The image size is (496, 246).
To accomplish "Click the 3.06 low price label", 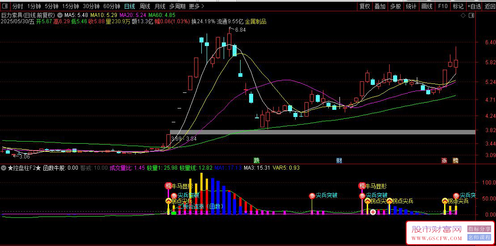I will [x=24, y=156].
